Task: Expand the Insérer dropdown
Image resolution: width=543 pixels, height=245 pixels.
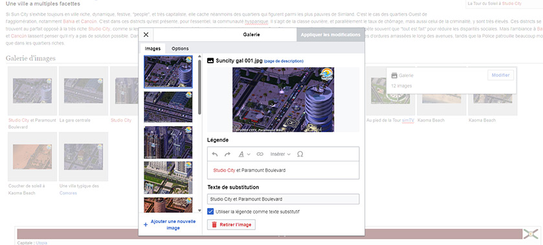Action: coord(280,154)
